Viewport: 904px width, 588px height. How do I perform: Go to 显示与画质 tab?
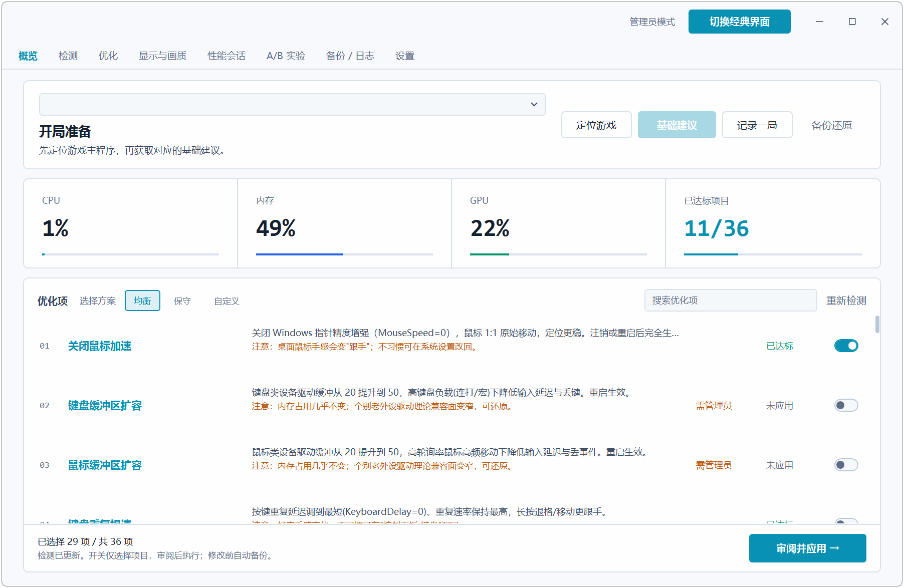tap(163, 56)
